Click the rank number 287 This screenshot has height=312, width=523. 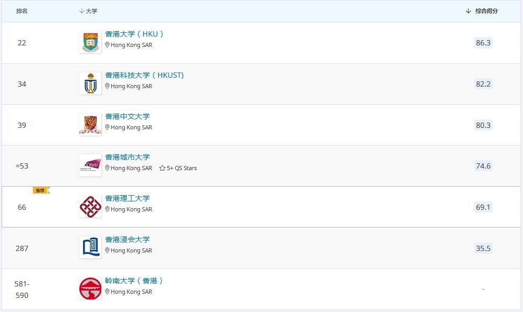(x=22, y=248)
